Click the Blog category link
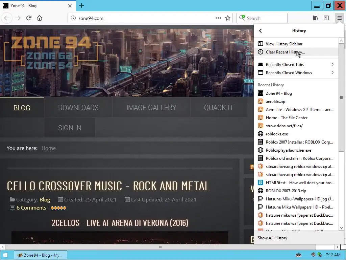The width and height of the screenshot is (346, 260). tap(45, 200)
